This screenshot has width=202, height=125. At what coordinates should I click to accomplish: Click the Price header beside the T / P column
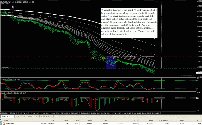point(151,120)
